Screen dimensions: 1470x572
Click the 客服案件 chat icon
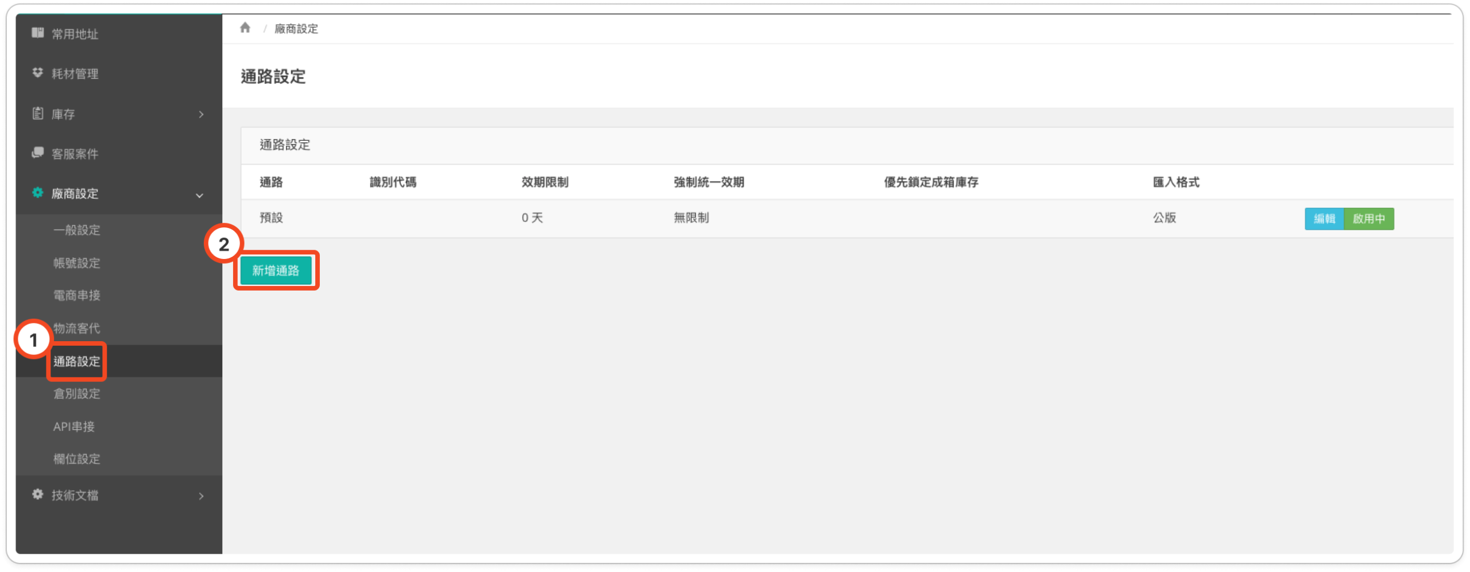[38, 153]
